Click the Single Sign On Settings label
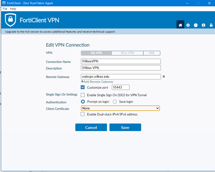Image resolution: width=215 pixels, height=172 pixels. pos(62,94)
